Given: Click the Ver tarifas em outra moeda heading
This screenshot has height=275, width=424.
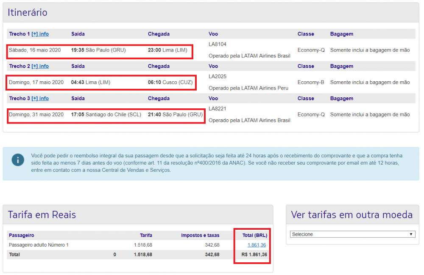Looking at the screenshot, I should (x=351, y=214).
